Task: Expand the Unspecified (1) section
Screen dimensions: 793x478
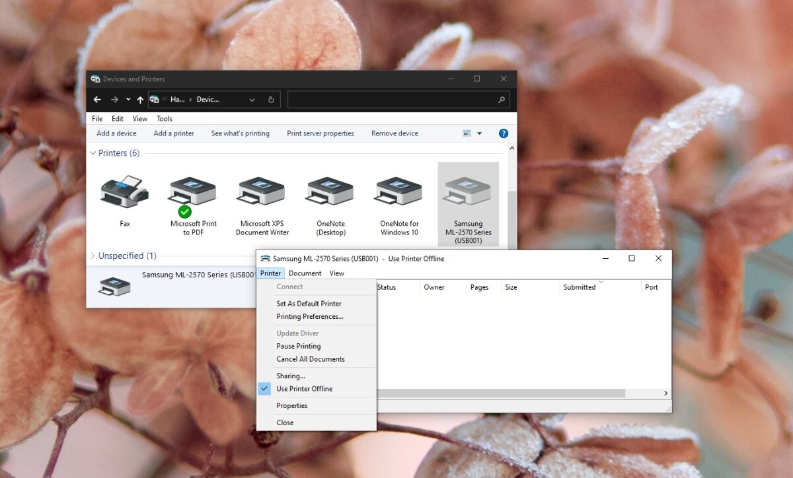Action: point(91,256)
